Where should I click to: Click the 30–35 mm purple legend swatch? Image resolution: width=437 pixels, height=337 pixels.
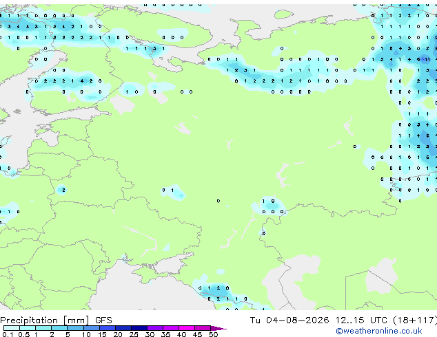click(x=155, y=328)
